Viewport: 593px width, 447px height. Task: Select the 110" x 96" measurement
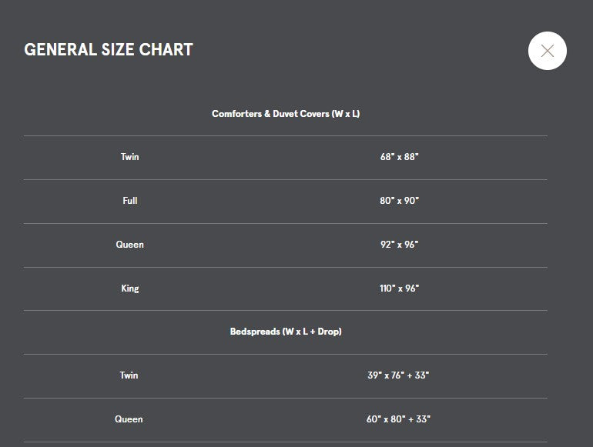[400, 289]
